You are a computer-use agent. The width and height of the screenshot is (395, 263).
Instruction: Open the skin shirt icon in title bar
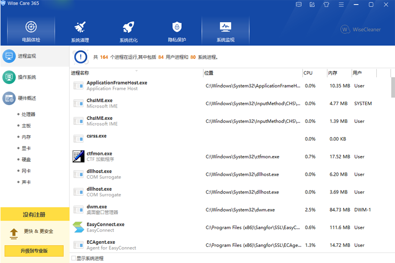[x=326, y=4]
